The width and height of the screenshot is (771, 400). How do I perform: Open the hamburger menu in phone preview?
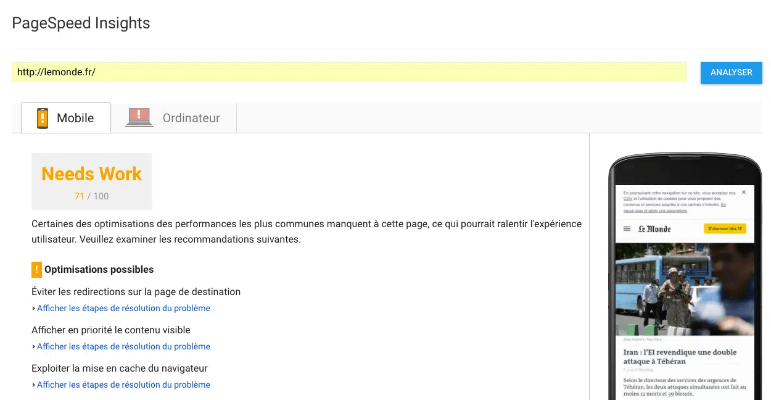tap(627, 229)
